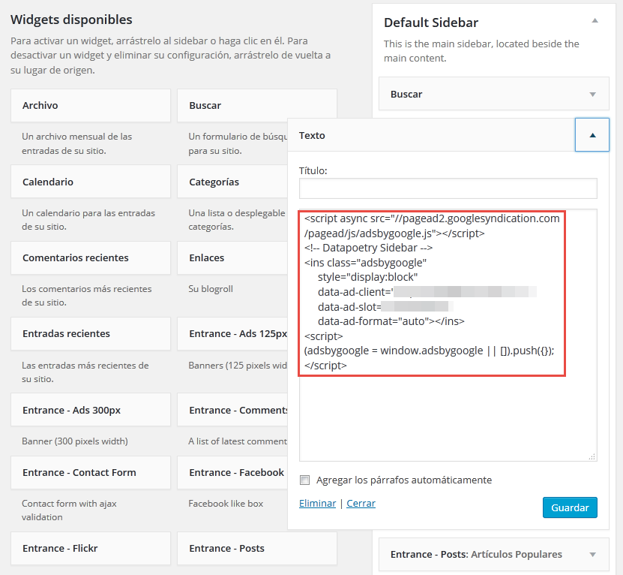Add the Entrance - Posts available widget
Image resolution: width=623 pixels, height=575 pixels.
click(256, 548)
